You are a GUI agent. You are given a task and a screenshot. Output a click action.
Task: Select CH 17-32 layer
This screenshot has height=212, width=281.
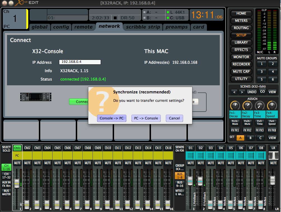pos(6,176)
